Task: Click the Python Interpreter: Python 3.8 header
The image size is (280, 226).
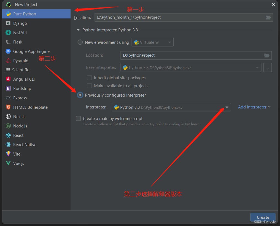Action: [x=110, y=30]
